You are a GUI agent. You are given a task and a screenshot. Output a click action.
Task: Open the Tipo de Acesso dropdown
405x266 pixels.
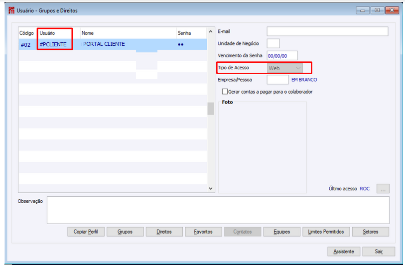[284, 68]
